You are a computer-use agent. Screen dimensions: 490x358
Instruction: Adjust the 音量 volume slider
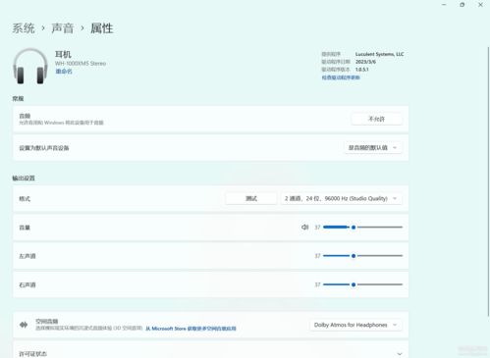pos(362,227)
